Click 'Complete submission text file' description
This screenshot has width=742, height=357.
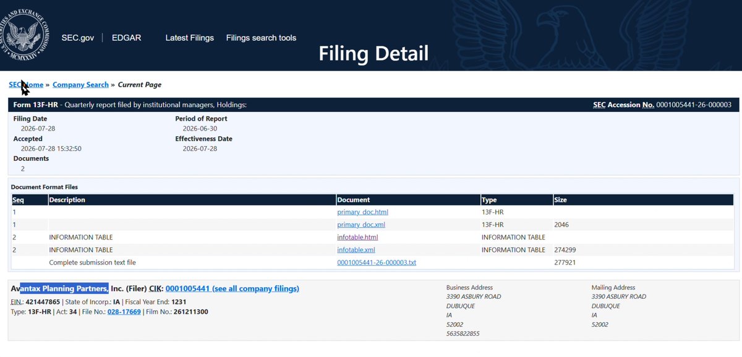coord(92,262)
